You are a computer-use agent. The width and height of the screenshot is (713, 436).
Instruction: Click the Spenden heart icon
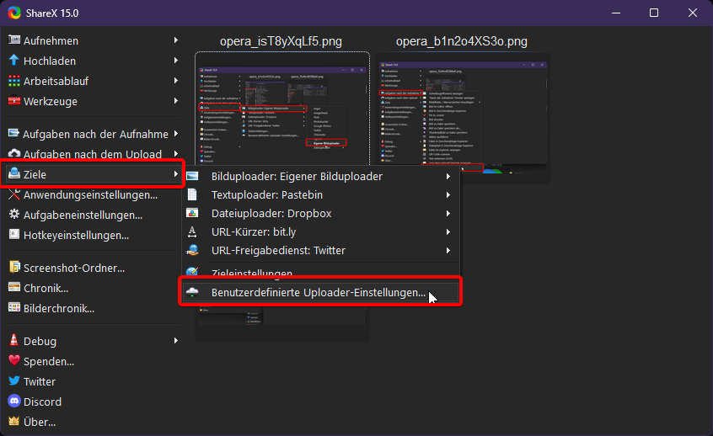(13, 361)
